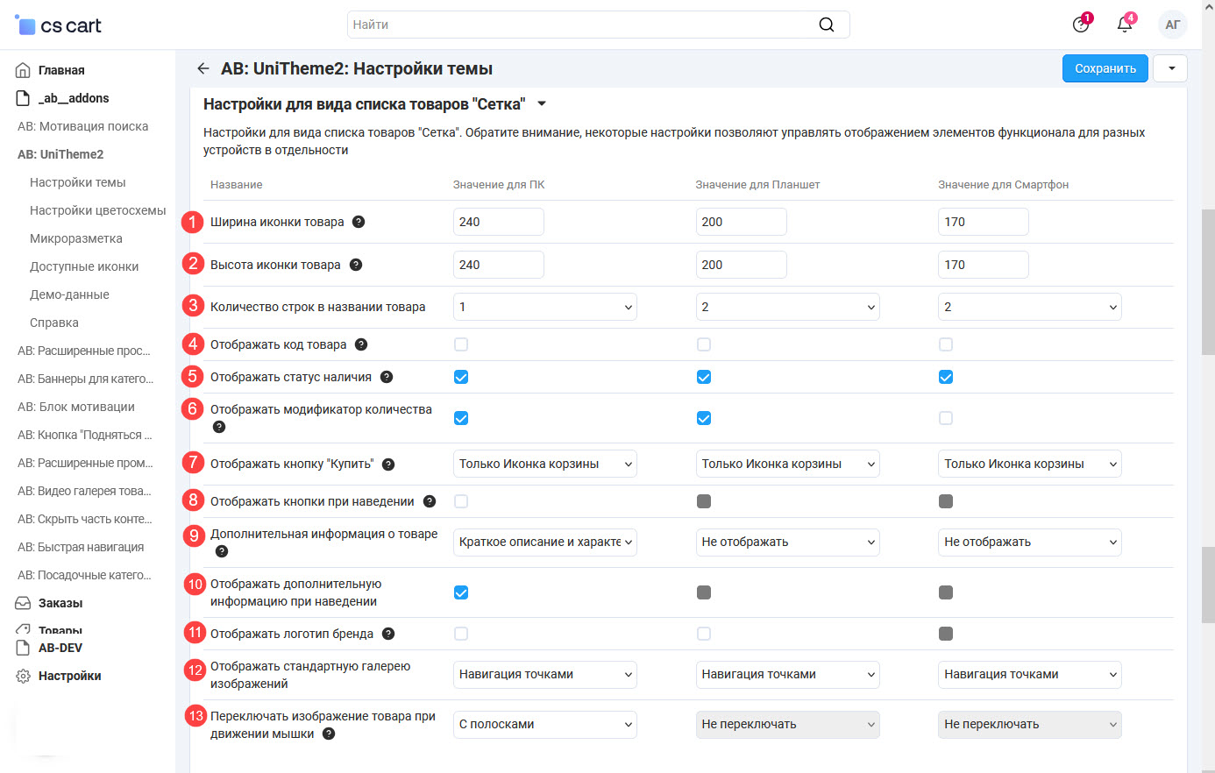Click Высота иконки товара field for Смартфон
The width and height of the screenshot is (1215, 773).
(x=984, y=265)
